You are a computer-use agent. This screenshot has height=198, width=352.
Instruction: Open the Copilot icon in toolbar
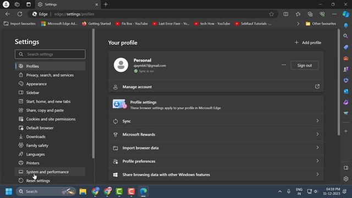(346, 14)
